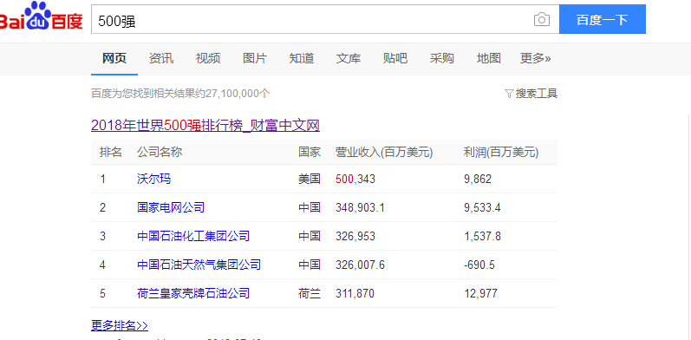Click the 利润(百万美元) column header
Screen dimensions: 691x340
tap(501, 153)
